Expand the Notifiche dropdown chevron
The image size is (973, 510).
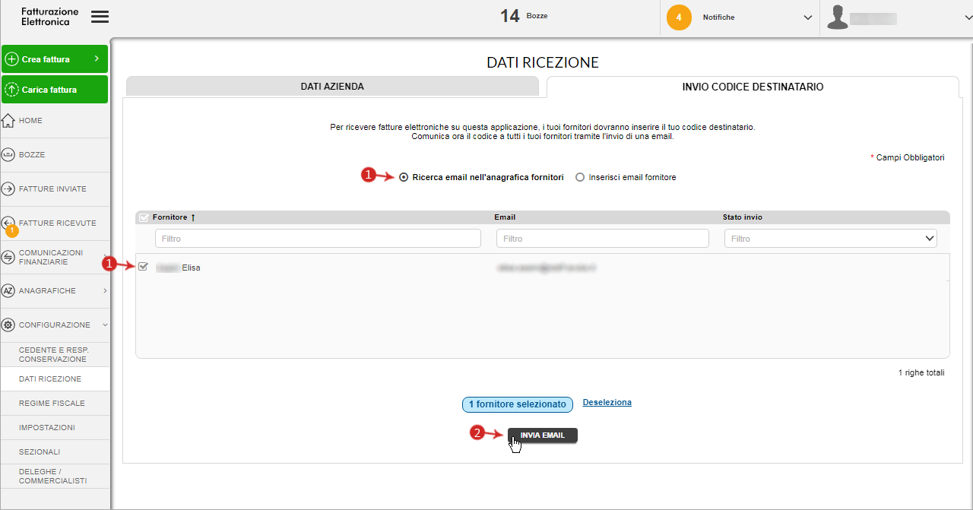coord(808,17)
